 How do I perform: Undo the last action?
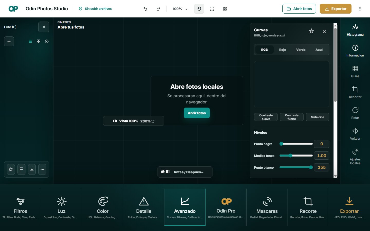(145, 9)
